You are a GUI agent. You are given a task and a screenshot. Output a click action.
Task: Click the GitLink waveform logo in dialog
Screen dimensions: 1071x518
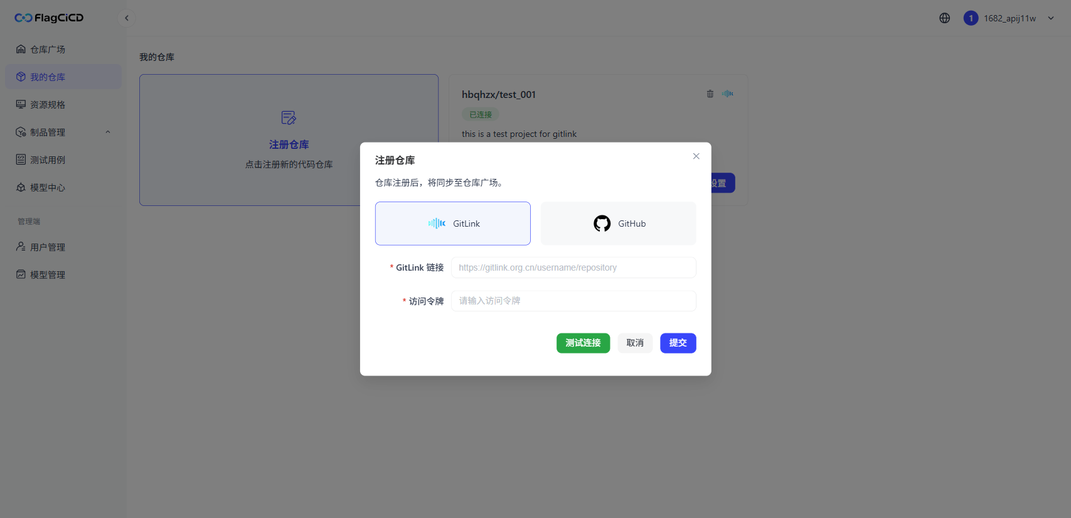coord(437,224)
